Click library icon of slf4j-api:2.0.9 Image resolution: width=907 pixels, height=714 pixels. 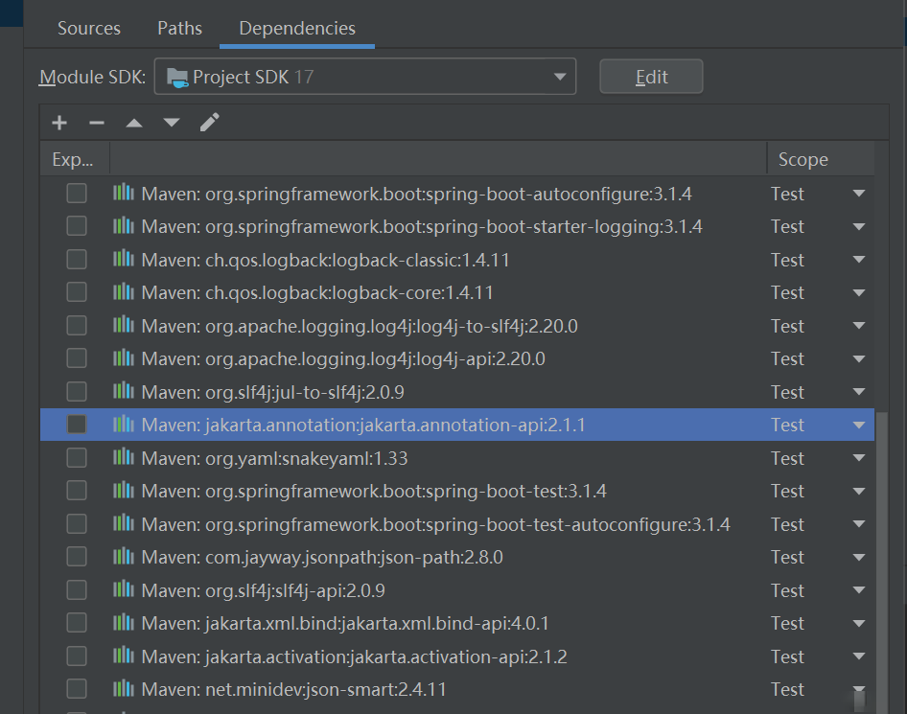pos(124,589)
